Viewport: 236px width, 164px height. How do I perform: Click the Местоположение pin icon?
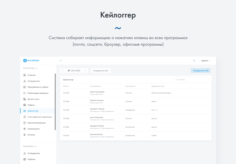coord(24,123)
